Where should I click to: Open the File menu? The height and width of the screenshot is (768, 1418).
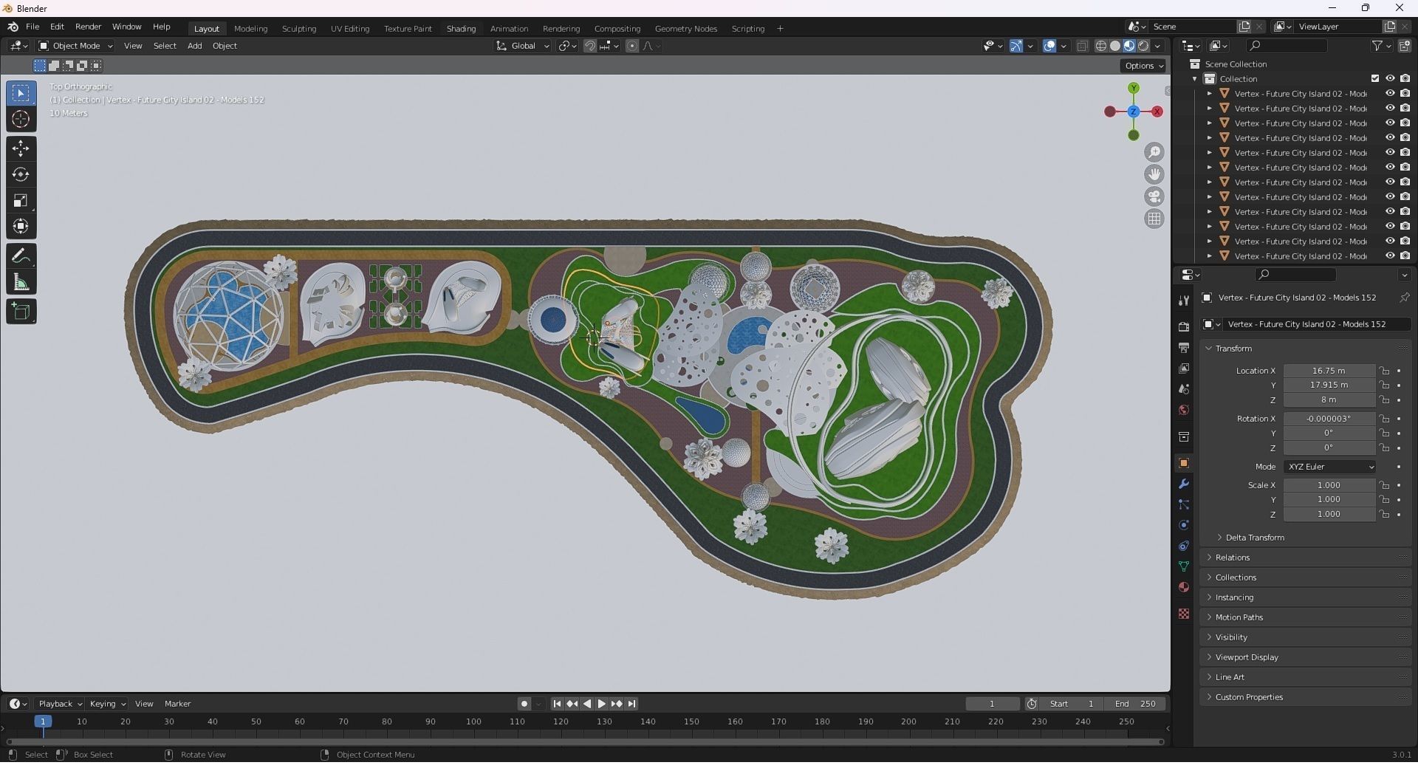click(32, 27)
